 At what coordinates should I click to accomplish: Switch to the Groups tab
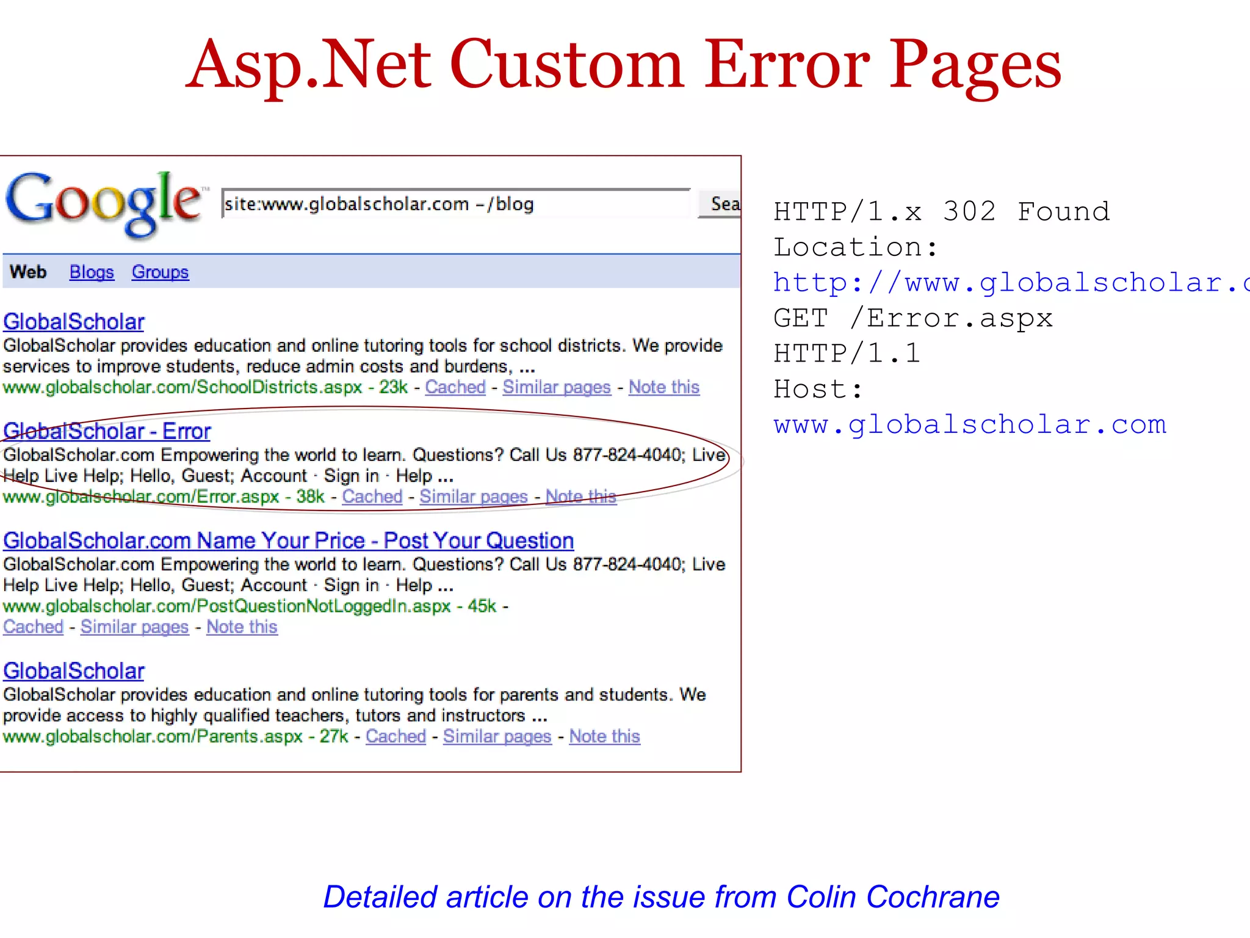161,272
